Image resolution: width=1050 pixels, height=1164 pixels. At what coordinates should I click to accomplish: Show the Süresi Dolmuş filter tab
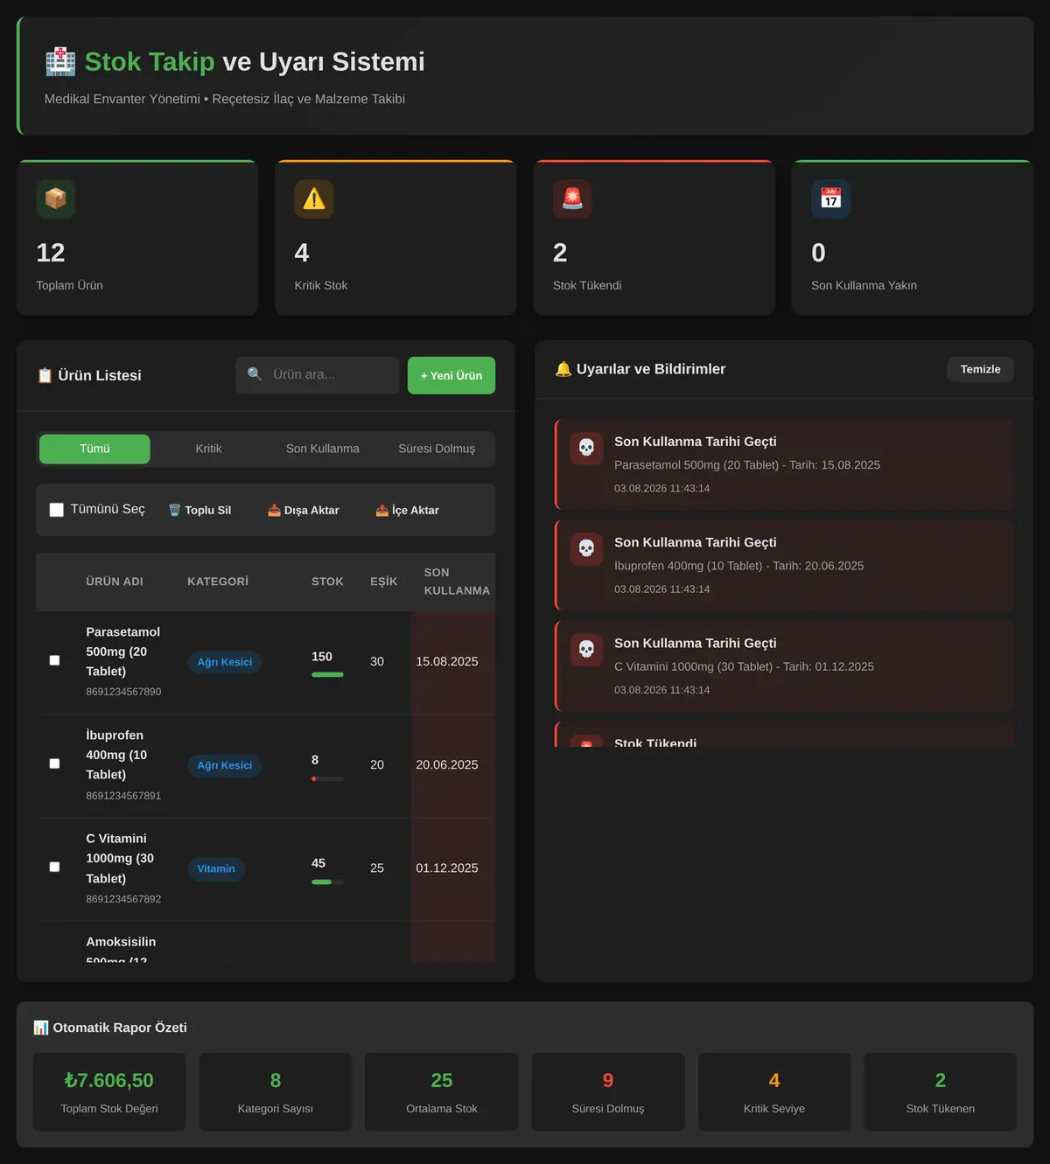click(x=437, y=449)
